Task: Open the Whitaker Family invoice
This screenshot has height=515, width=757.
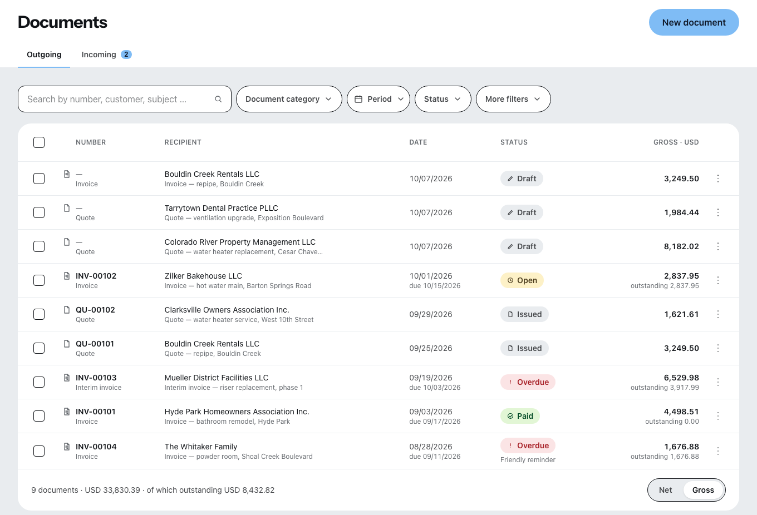Action: (378, 451)
